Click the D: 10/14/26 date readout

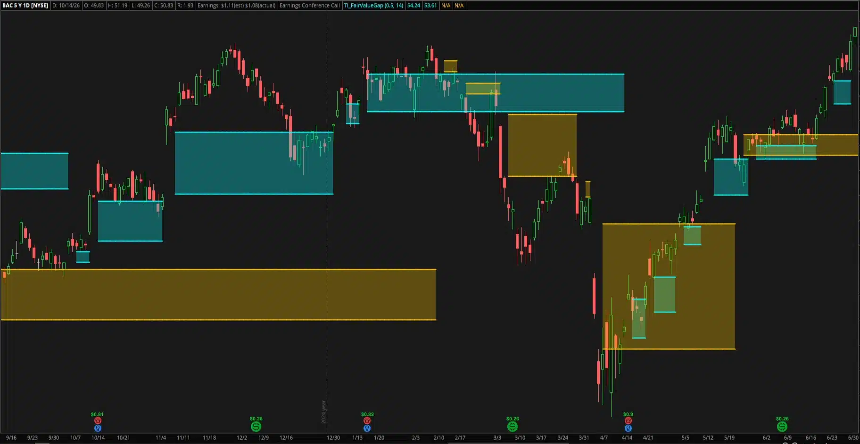pyautogui.click(x=66, y=6)
